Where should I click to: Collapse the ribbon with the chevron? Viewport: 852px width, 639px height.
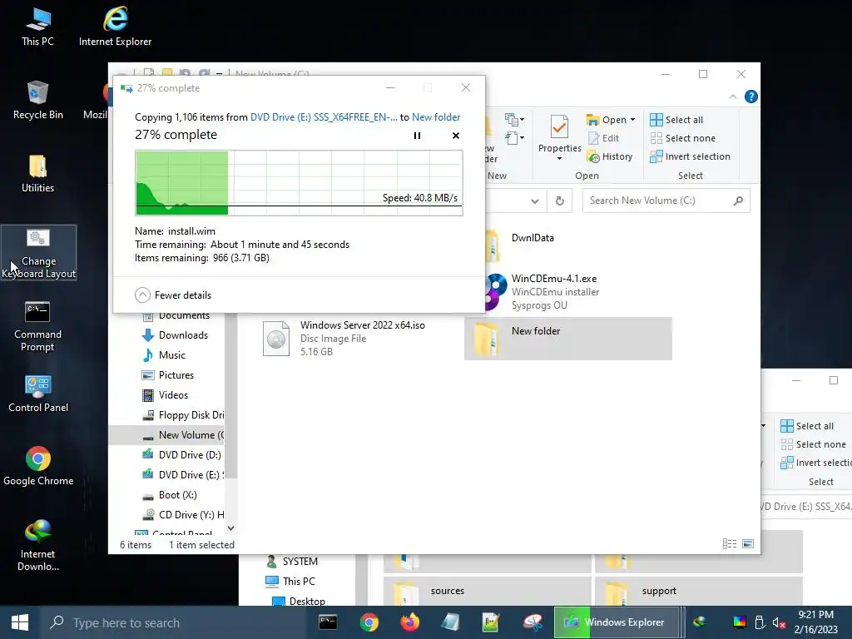pyautogui.click(x=732, y=97)
